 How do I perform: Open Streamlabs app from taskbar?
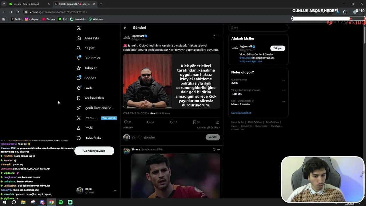pos(70,202)
